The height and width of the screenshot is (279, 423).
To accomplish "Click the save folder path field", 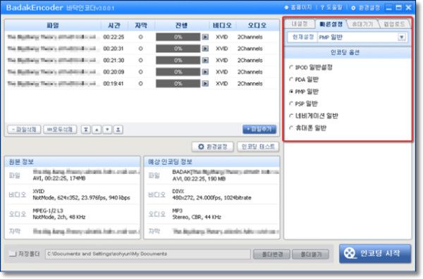I will pyautogui.click(x=148, y=254).
